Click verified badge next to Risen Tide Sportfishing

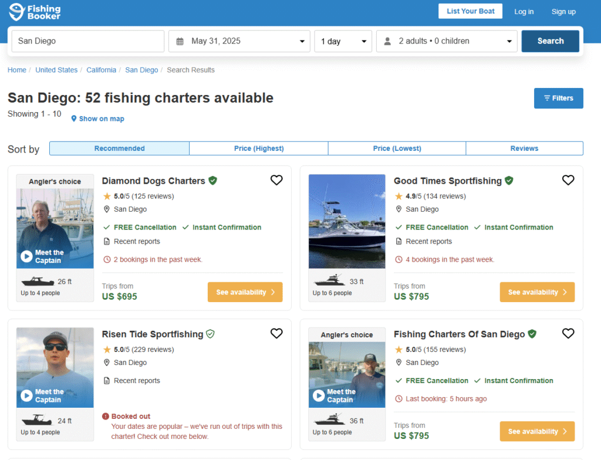tap(211, 334)
